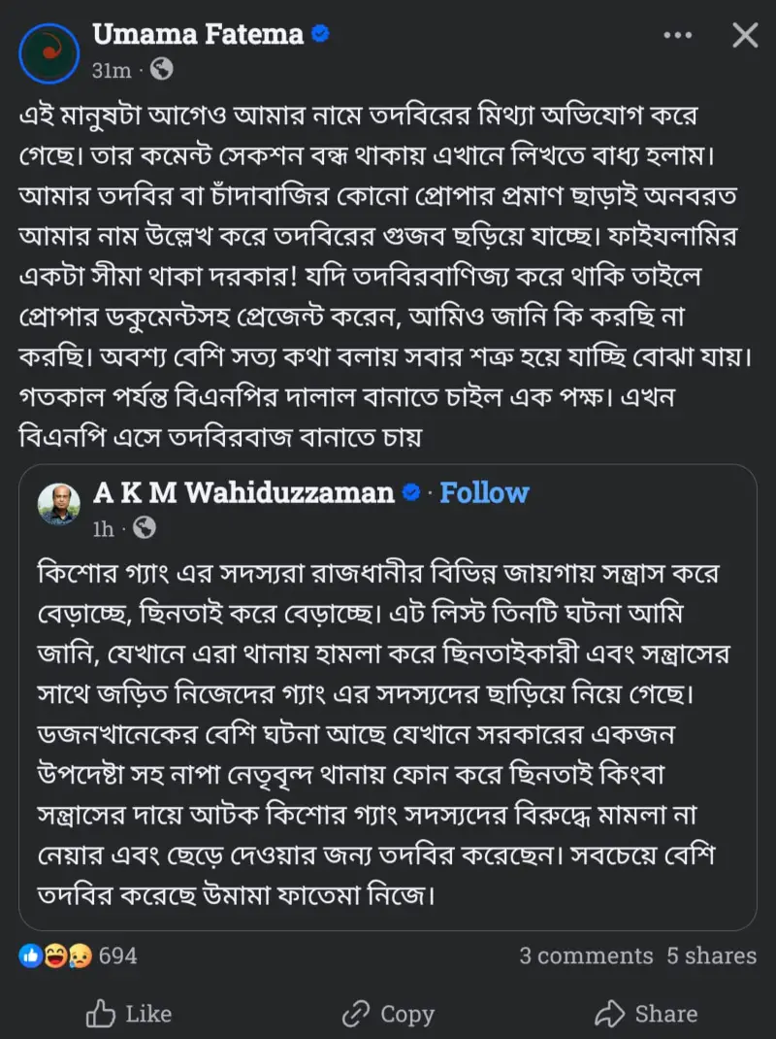Screen dimensions: 776x1039
Task: Copy the post link
Action: 388,1013
